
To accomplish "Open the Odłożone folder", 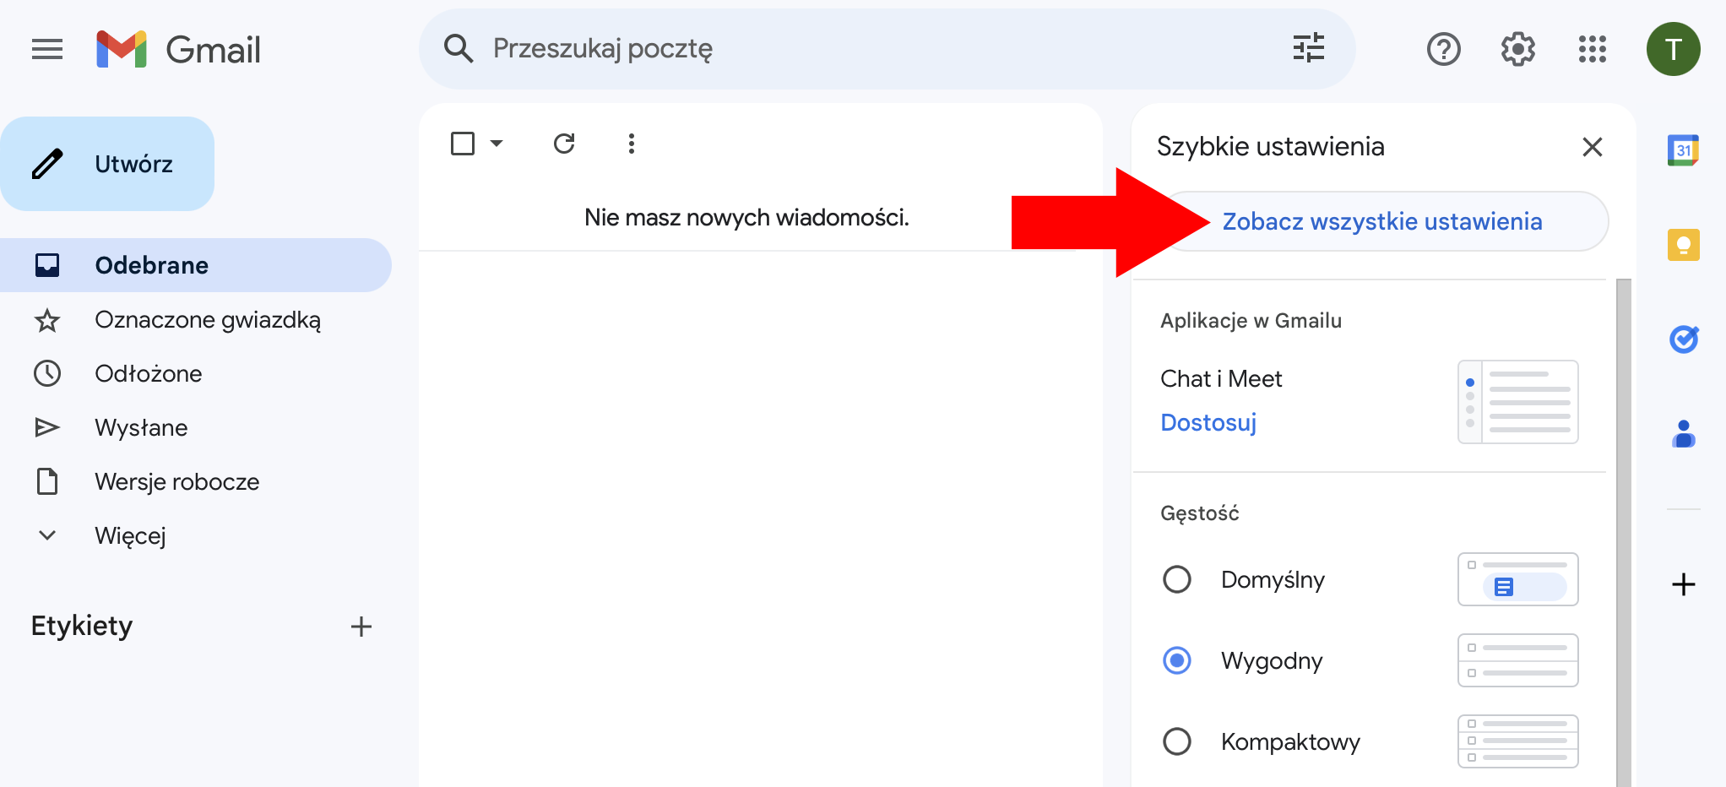I will point(148,373).
